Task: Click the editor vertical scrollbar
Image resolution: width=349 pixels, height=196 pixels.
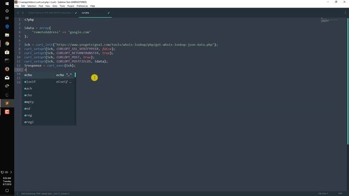Action: 348,81
